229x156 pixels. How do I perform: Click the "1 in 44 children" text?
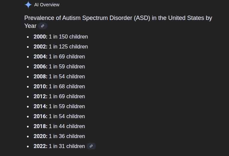point(67,126)
